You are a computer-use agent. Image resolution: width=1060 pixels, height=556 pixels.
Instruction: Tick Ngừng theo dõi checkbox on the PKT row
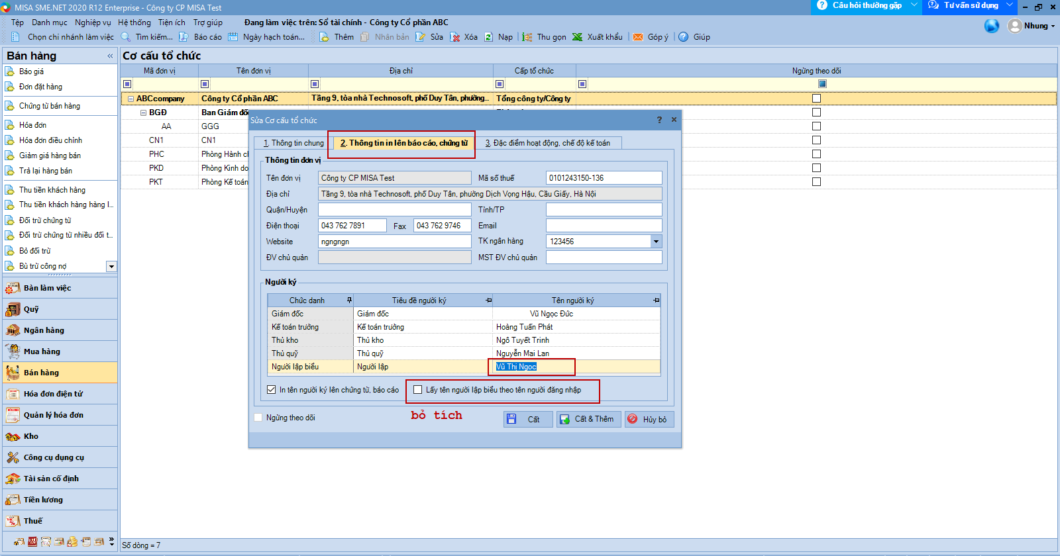(816, 182)
